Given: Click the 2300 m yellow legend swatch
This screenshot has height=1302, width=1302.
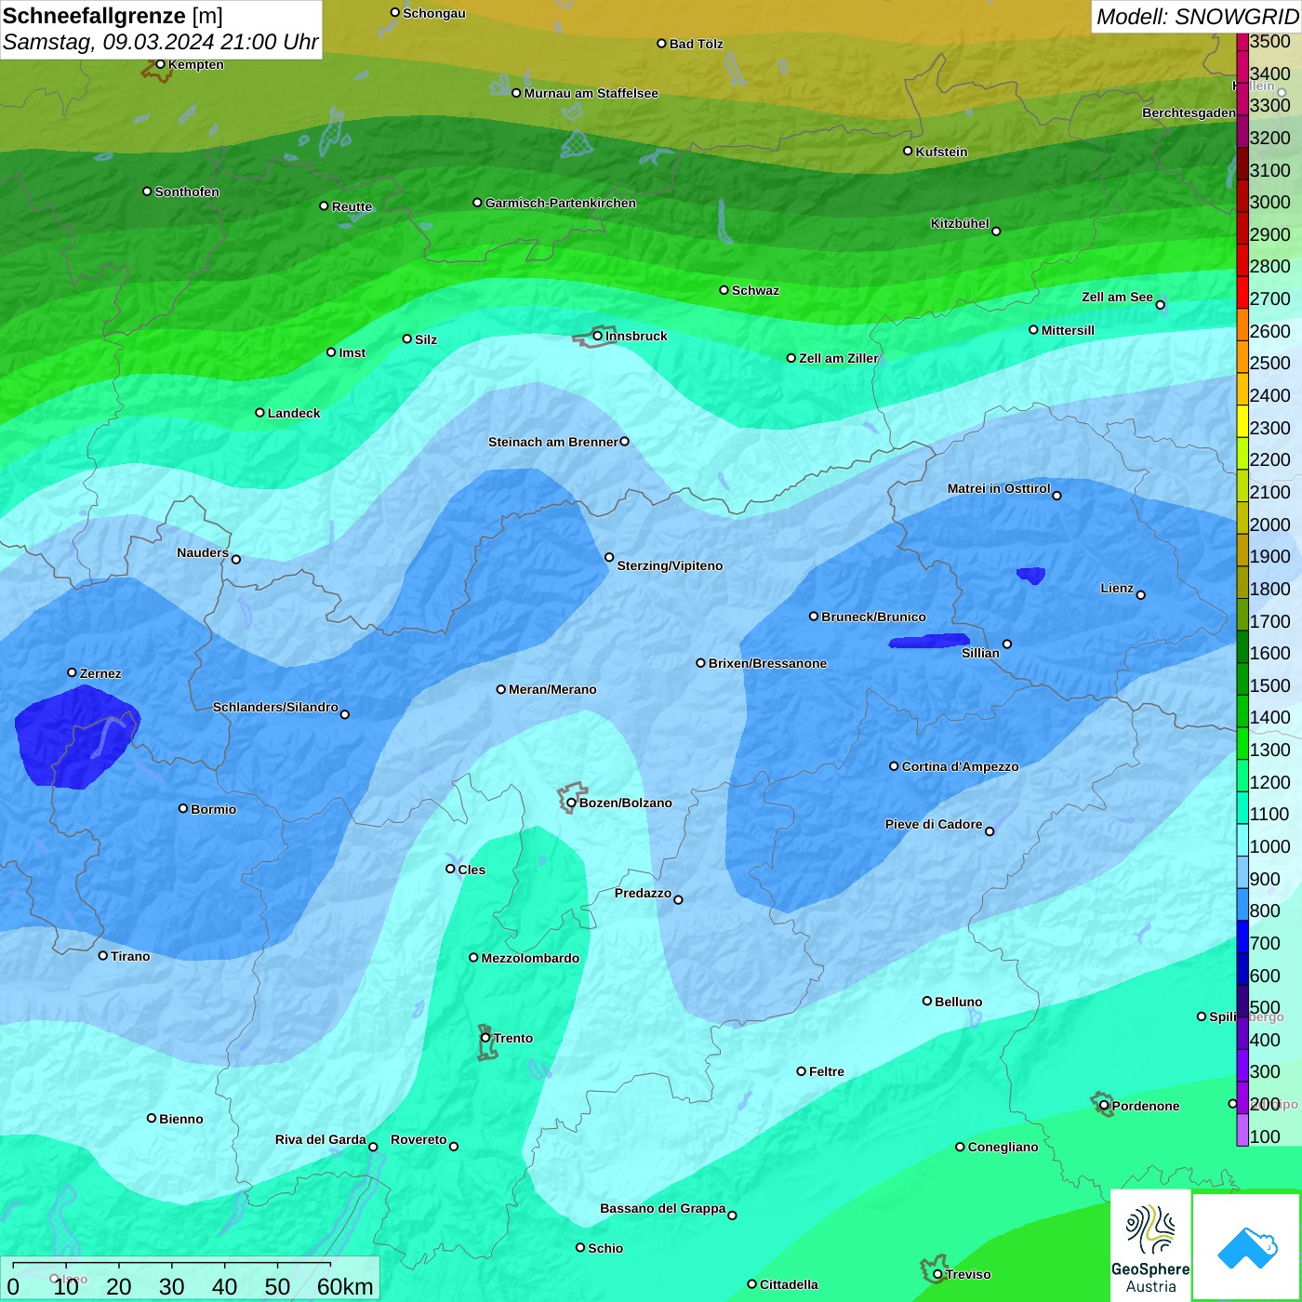Looking at the screenshot, I should pos(1242,421).
